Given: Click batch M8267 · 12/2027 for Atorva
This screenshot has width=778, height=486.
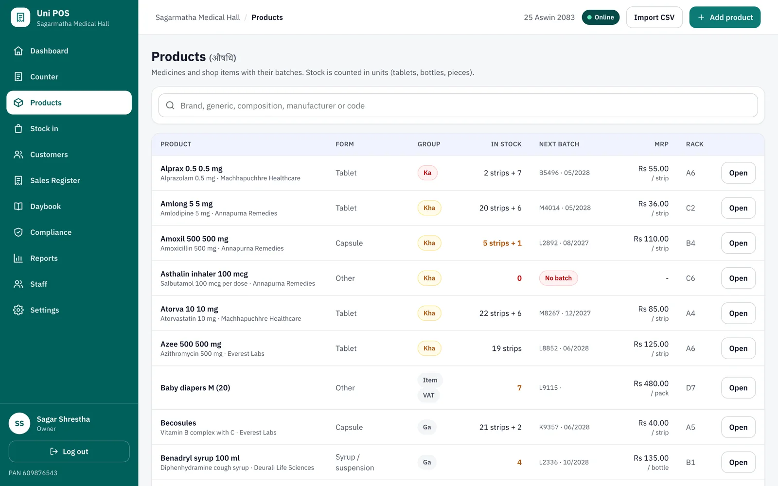Looking at the screenshot, I should point(565,313).
